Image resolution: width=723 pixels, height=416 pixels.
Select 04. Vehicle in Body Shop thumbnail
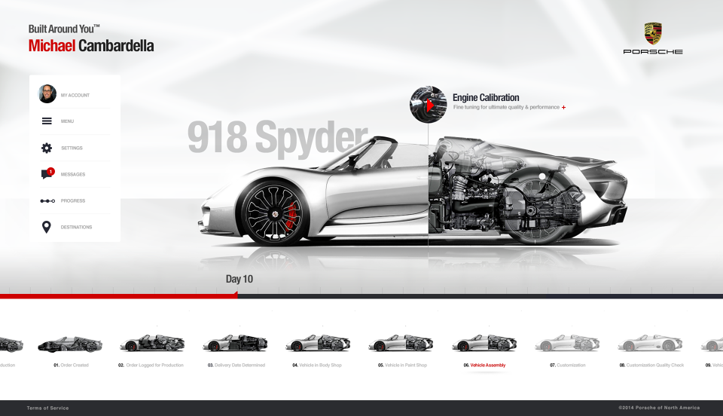click(318, 343)
